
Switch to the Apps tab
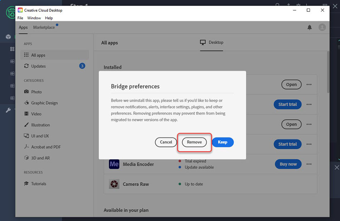pos(23,27)
